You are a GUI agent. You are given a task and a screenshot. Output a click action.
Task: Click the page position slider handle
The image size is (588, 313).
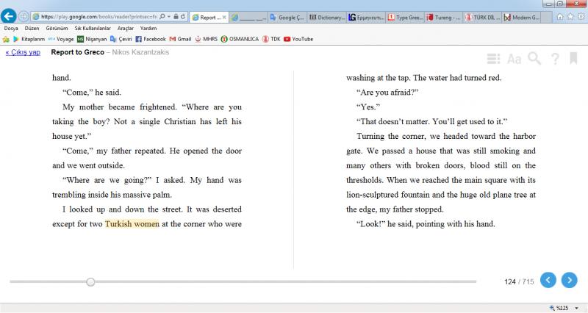pyautogui.click(x=90, y=282)
